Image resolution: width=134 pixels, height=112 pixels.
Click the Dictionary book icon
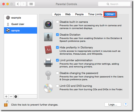48,50
